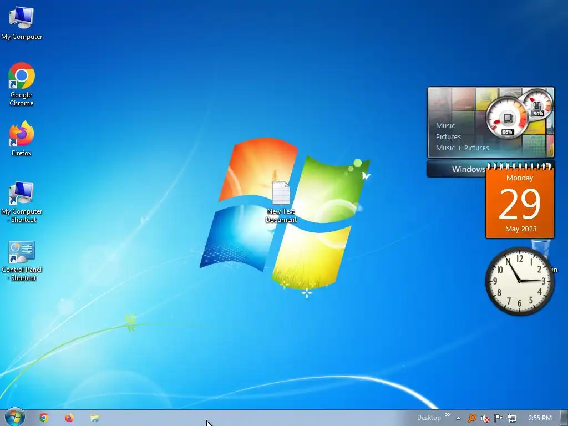Viewport: 568px width, 426px height.
Task: Select Music + Pictures in the gadget
Action: pos(462,148)
